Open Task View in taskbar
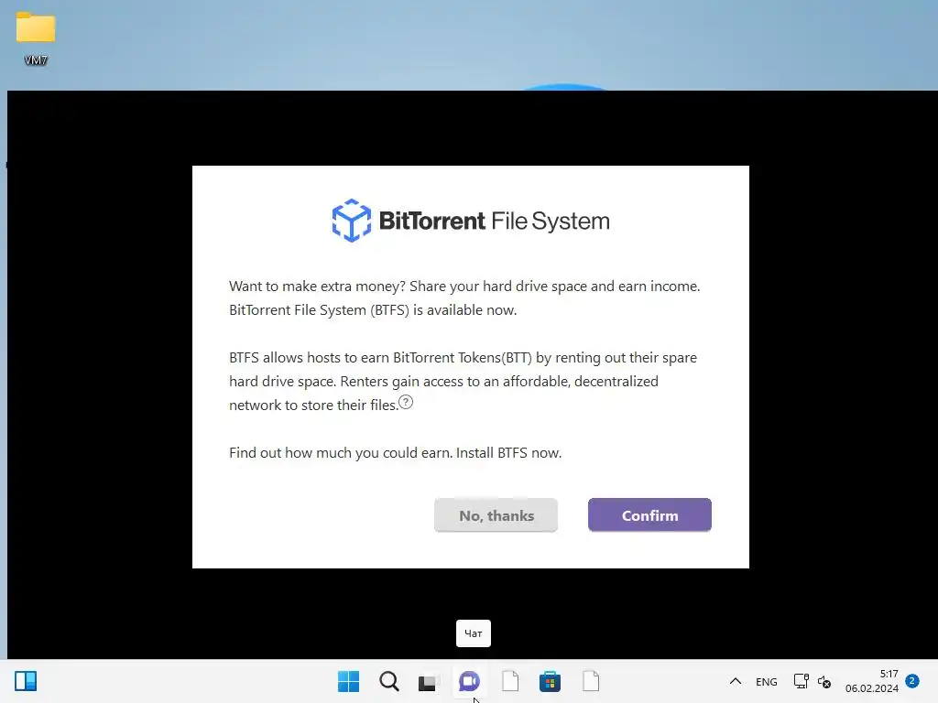 (429, 681)
